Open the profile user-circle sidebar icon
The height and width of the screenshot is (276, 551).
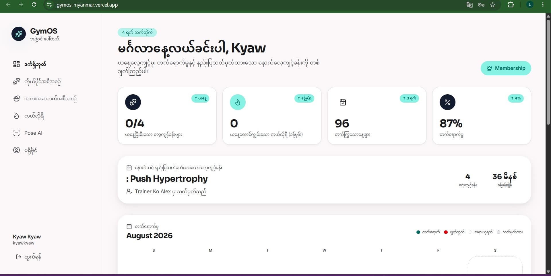[16, 150]
